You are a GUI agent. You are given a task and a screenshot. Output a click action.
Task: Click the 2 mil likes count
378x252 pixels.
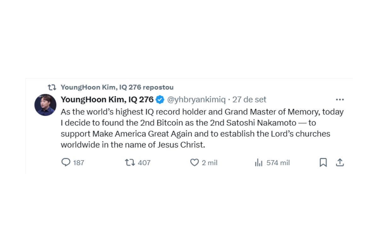(209, 163)
